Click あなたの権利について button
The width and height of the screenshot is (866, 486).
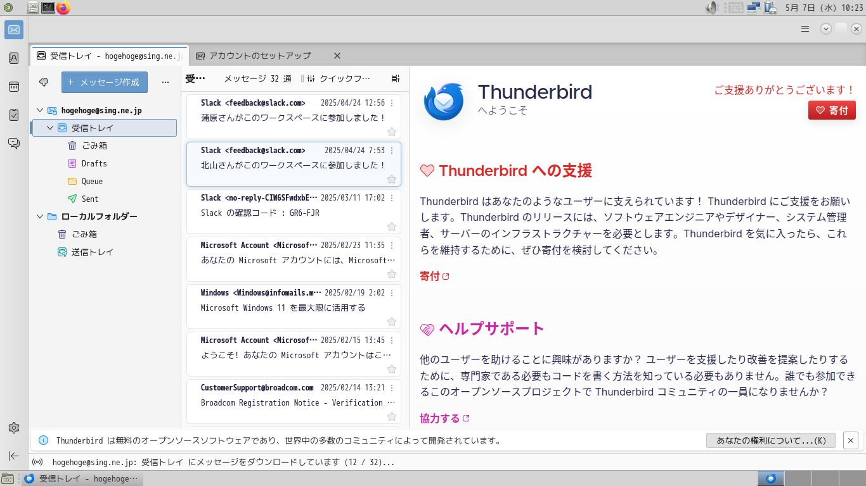point(771,440)
